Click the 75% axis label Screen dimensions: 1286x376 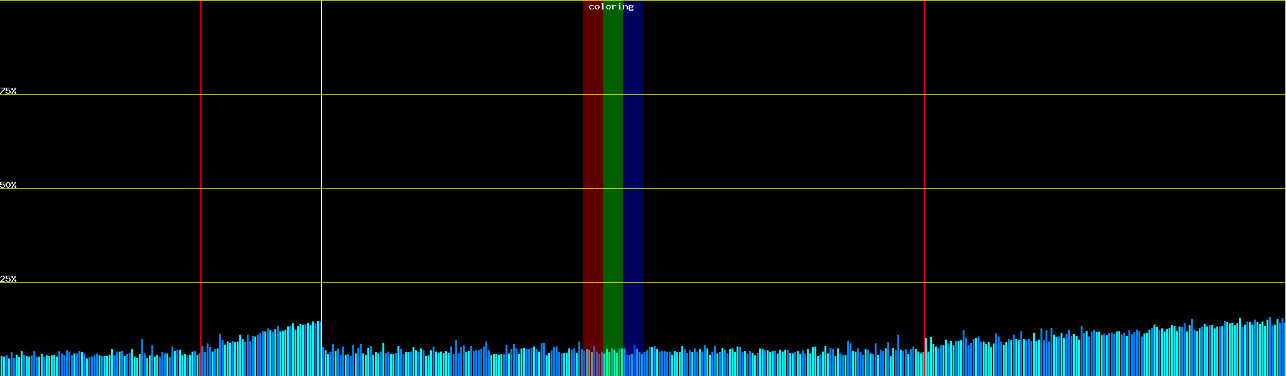8,91
